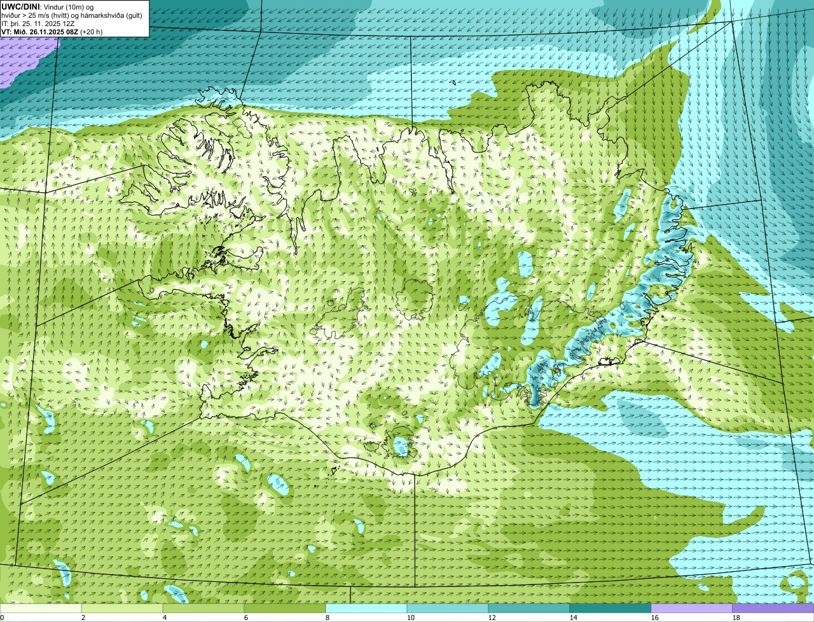Click the legend tick label 2
Image resolution: width=814 pixels, height=622 pixels.
pyautogui.click(x=83, y=618)
